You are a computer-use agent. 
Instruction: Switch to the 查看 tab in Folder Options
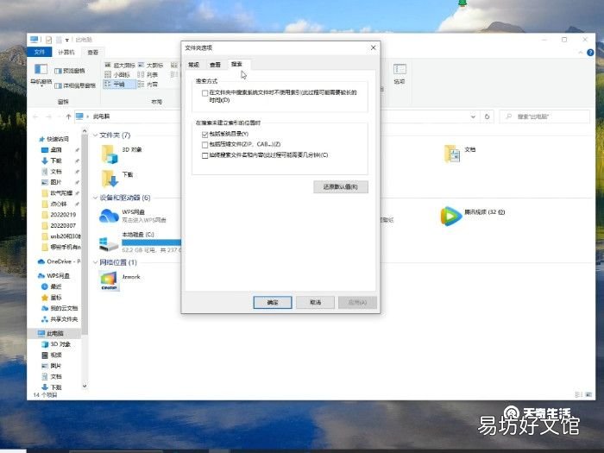tap(216, 65)
